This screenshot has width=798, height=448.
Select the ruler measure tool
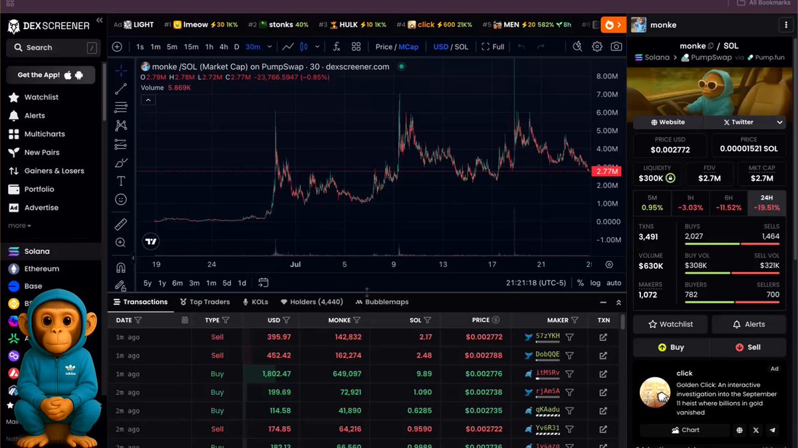tap(121, 224)
